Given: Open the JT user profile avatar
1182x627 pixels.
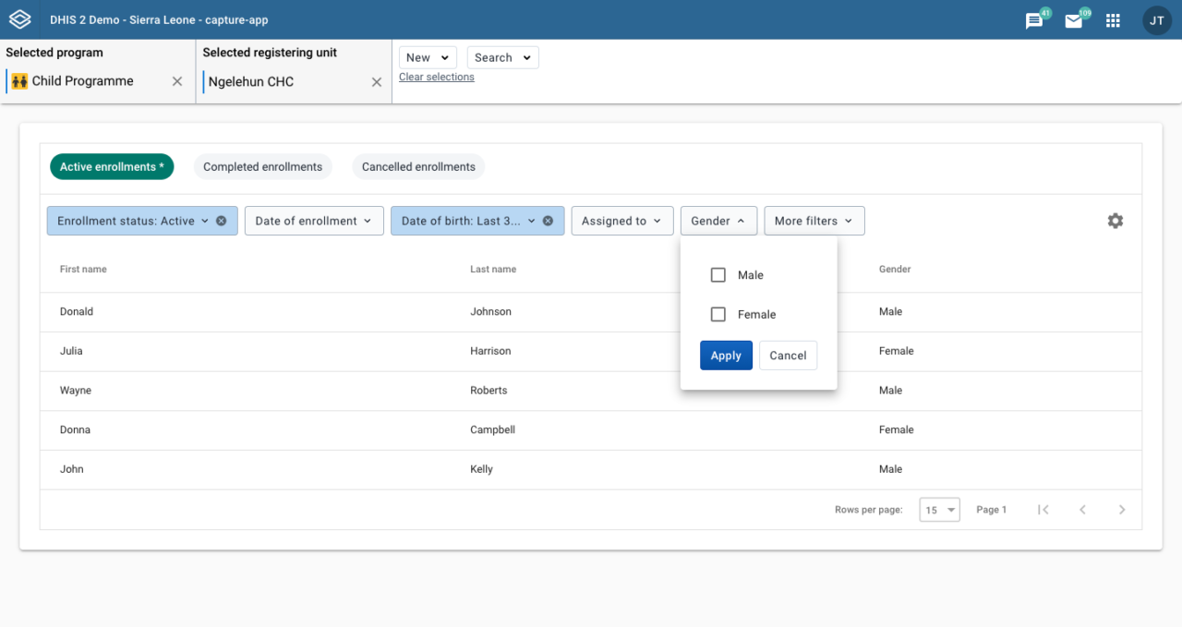Looking at the screenshot, I should (1157, 19).
